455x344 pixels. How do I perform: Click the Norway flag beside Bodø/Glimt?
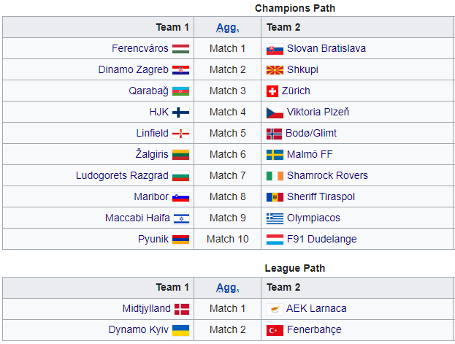tap(274, 134)
